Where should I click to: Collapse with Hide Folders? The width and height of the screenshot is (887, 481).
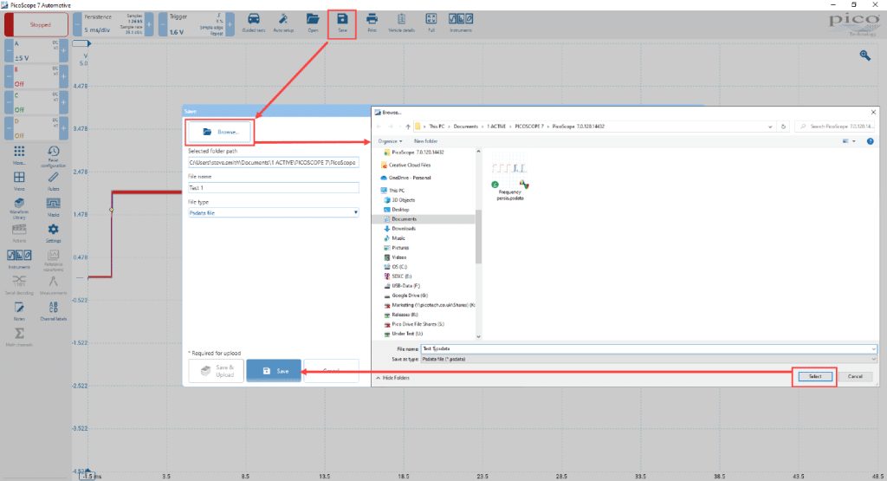coord(392,378)
